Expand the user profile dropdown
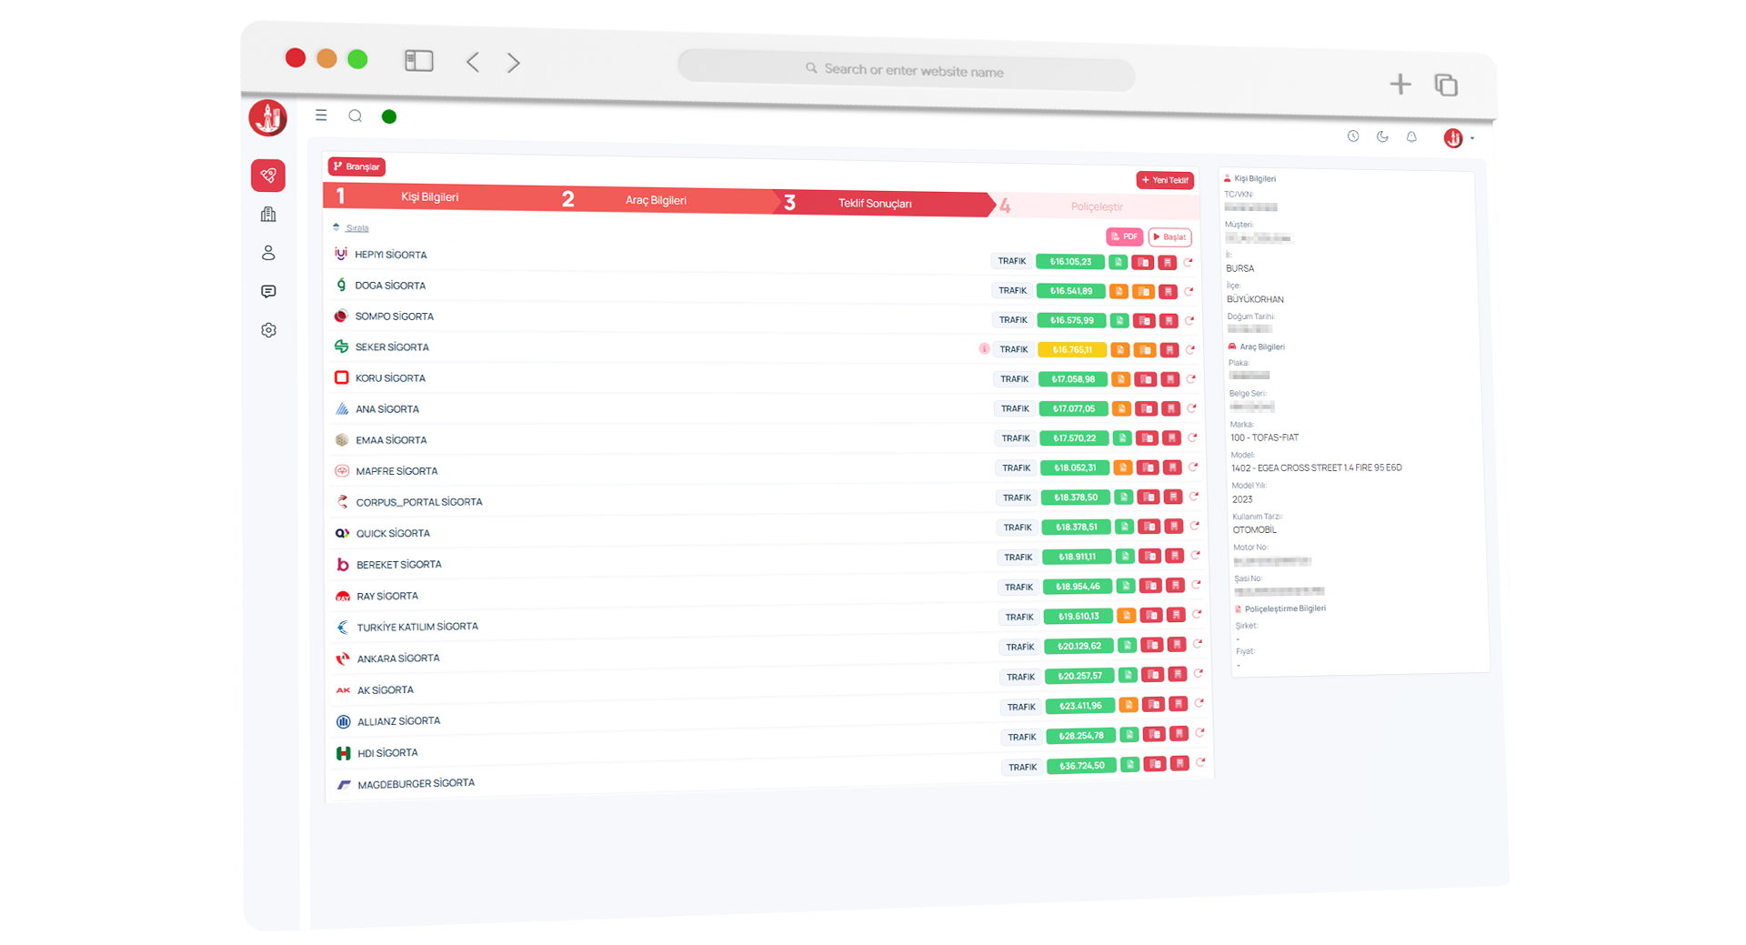This screenshot has width=1746, height=945. [x=1460, y=138]
